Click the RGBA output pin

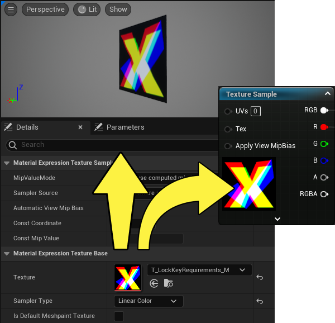(324, 194)
